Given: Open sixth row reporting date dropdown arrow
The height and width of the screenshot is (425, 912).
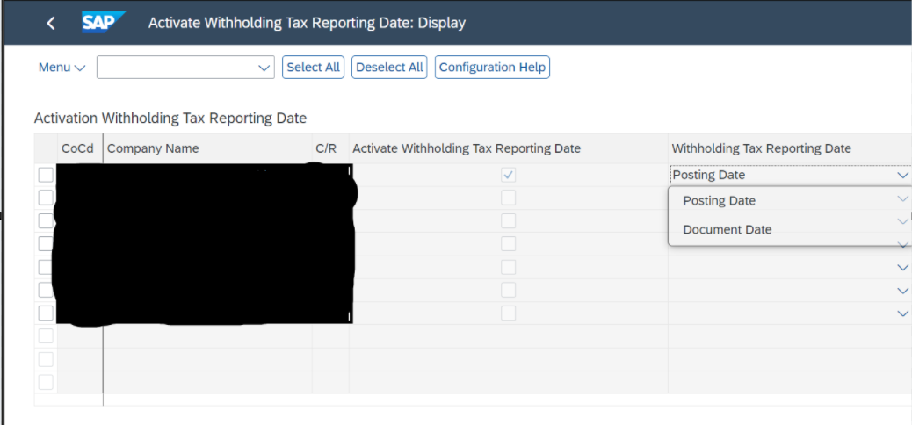Looking at the screenshot, I should coord(902,290).
